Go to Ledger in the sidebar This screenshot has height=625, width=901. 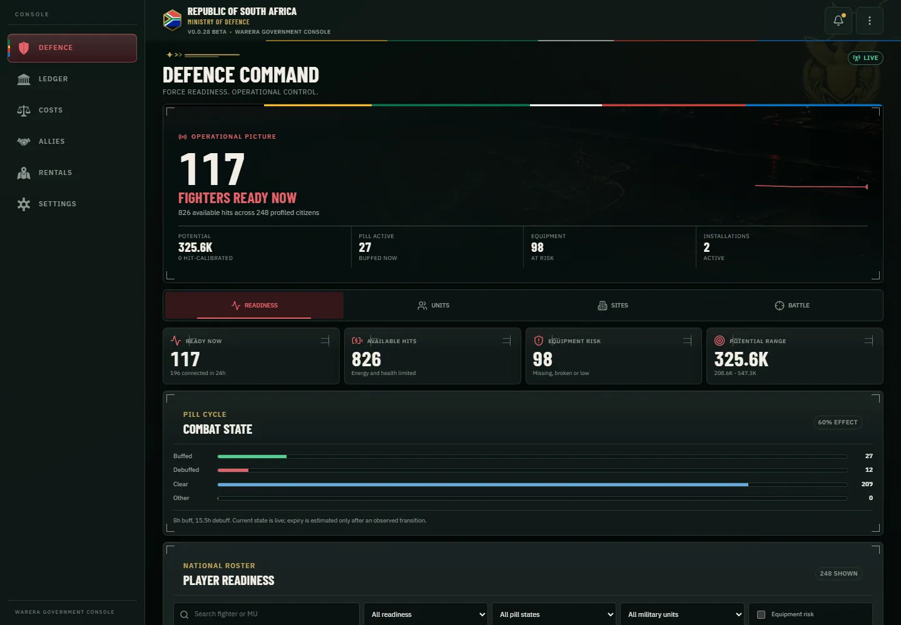(x=72, y=79)
